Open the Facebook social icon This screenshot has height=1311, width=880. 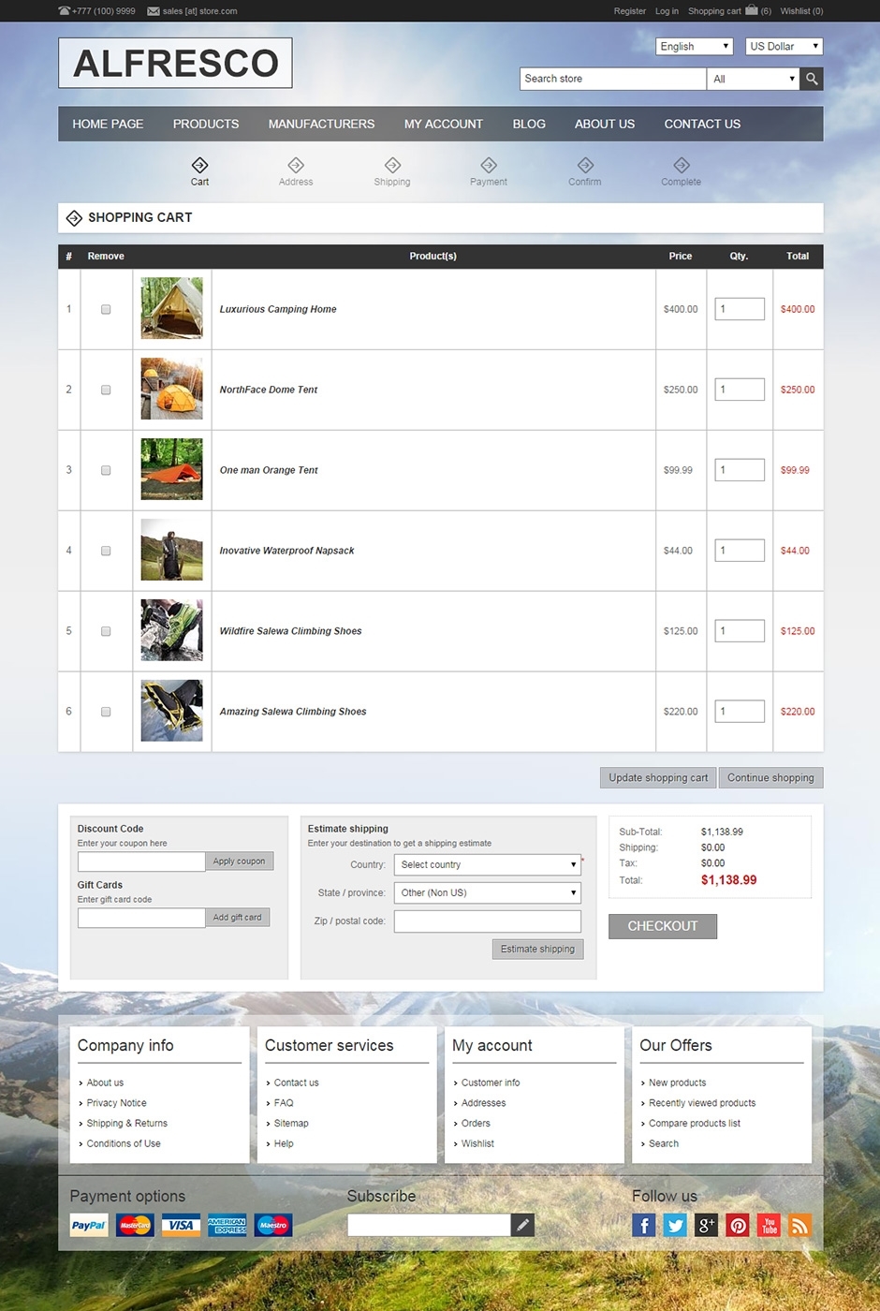click(644, 1225)
